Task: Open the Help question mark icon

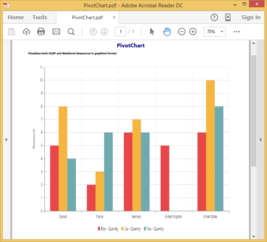Action: [x=214, y=17]
